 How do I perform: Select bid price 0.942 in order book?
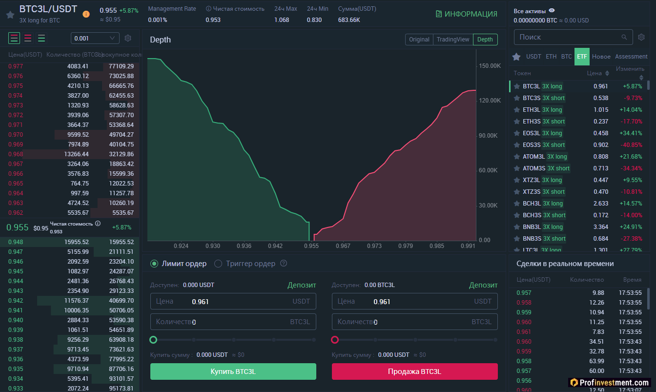(16, 301)
